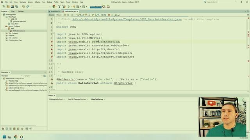Select glassfish-web.xml in Projects tree
Screen dimensions: 250x140
[20, 21]
